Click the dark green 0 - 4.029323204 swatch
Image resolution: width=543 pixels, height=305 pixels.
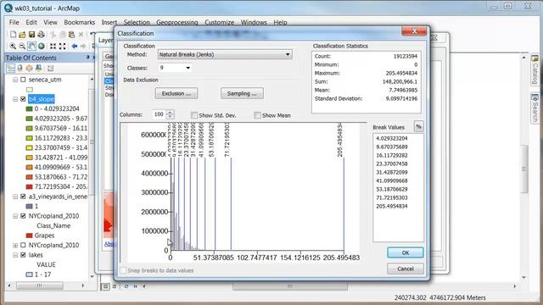tap(30, 109)
